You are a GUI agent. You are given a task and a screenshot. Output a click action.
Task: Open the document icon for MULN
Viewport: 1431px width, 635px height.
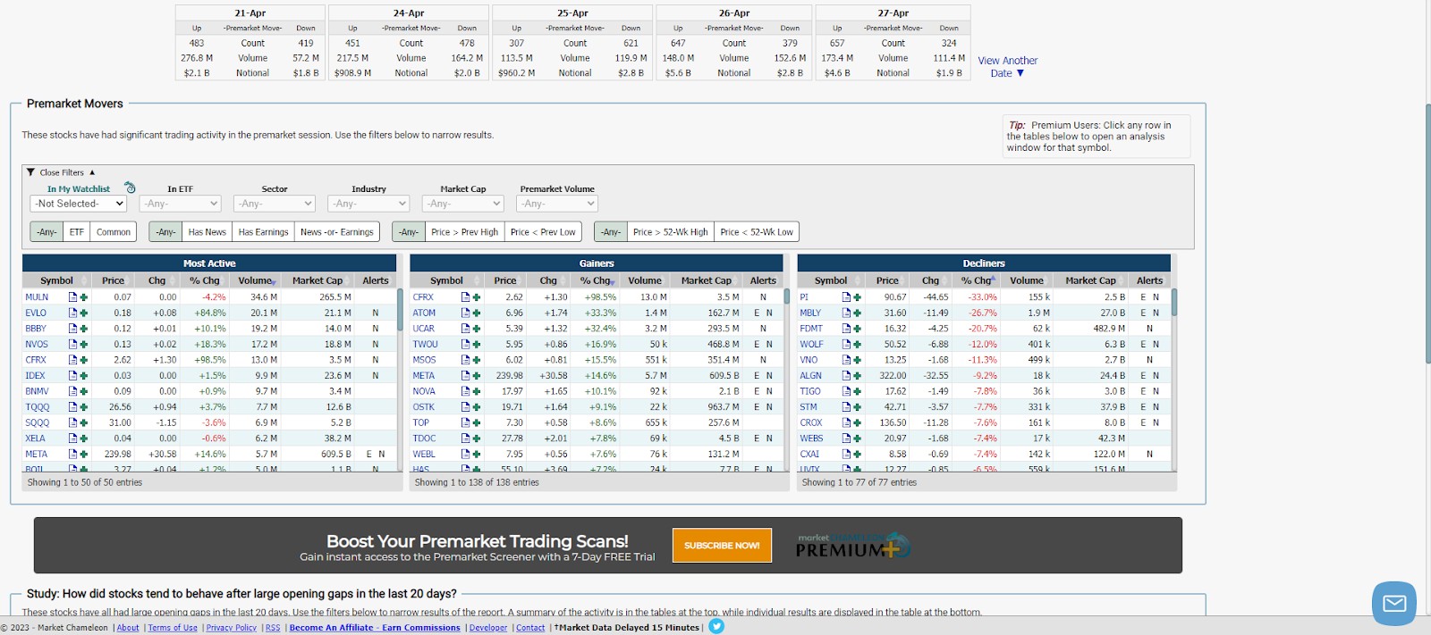(x=73, y=297)
